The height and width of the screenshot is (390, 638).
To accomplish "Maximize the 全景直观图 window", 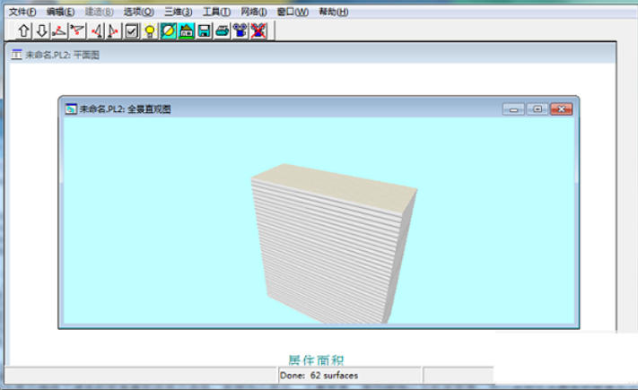I will tap(537, 108).
